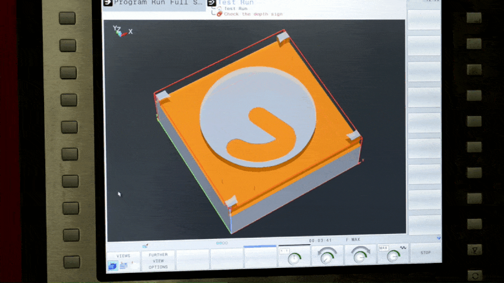Expand the Program Run Full Sequence header arrow
Image resolution: width=504 pixels, height=283 pixels.
click(107, 3)
